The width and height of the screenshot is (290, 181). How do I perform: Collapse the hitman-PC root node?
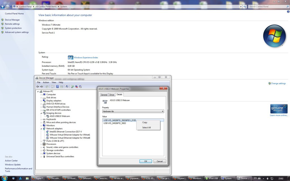coord(38,91)
